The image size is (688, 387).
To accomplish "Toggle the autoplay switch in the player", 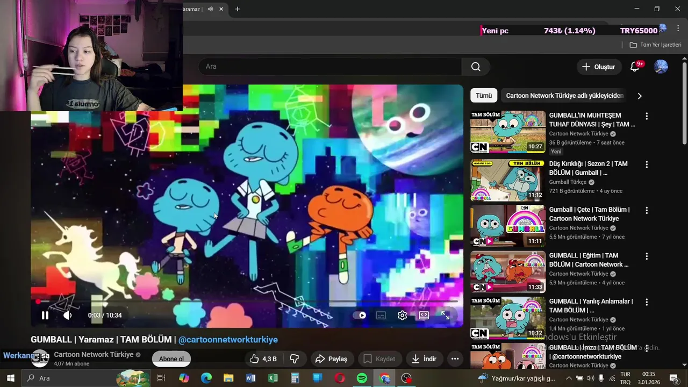I will [x=360, y=316].
